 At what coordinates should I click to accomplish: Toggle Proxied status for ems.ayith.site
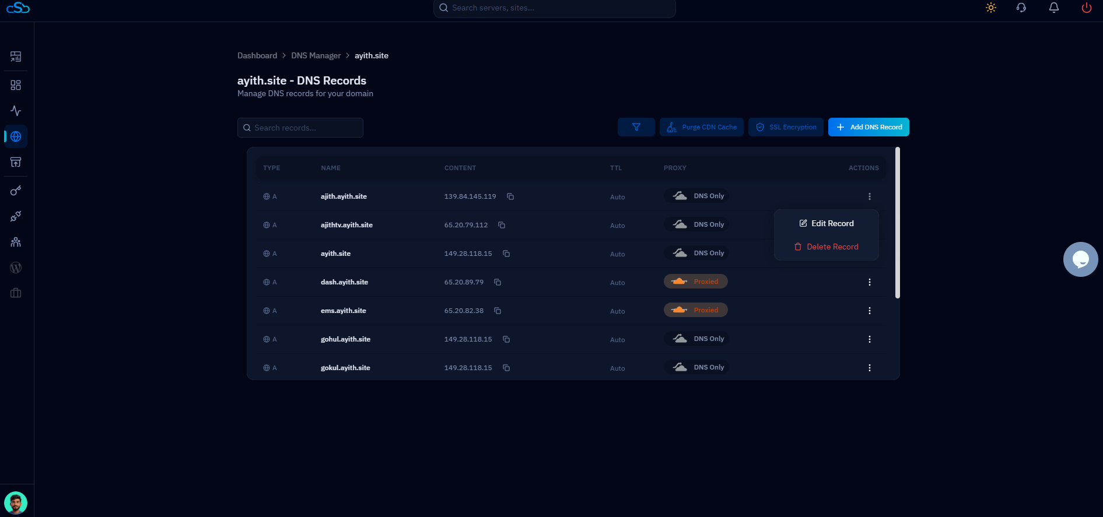tap(696, 310)
